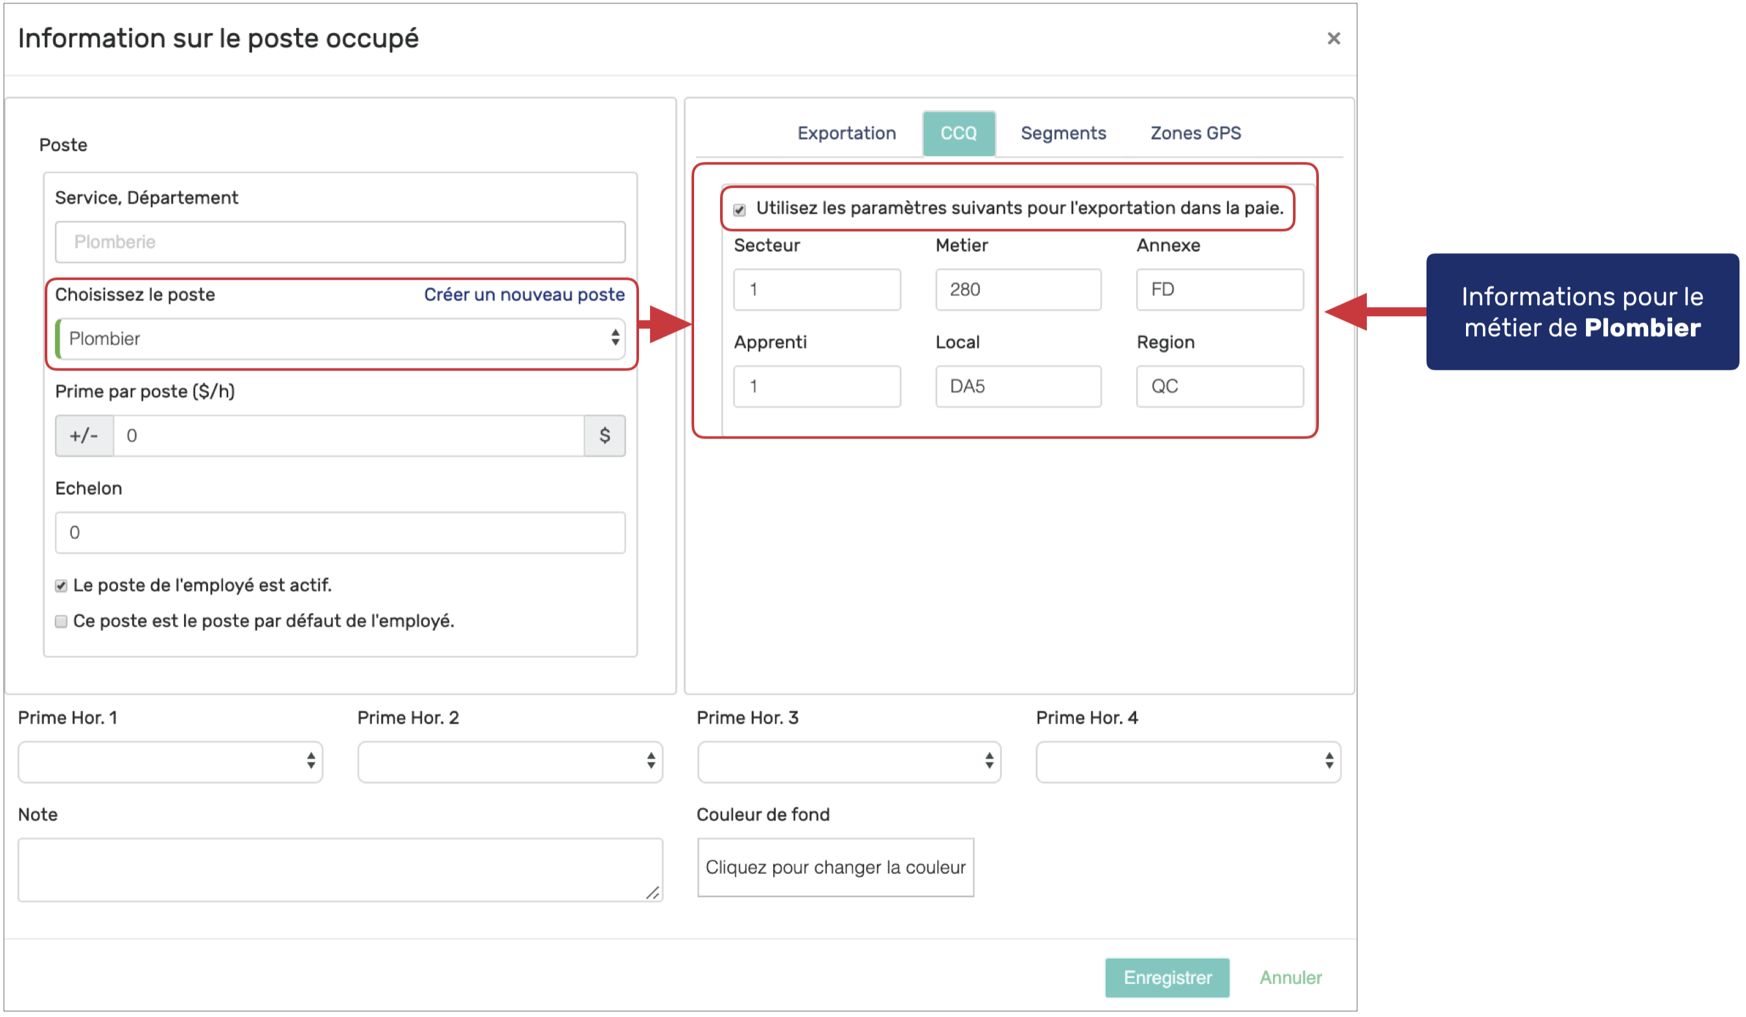Click the dollar sign unit button
This screenshot has width=1746, height=1017.
point(604,435)
